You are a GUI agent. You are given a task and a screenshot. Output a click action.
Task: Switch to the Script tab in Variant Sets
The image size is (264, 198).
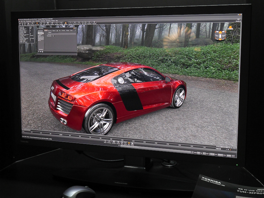pyautogui.click(x=71, y=30)
